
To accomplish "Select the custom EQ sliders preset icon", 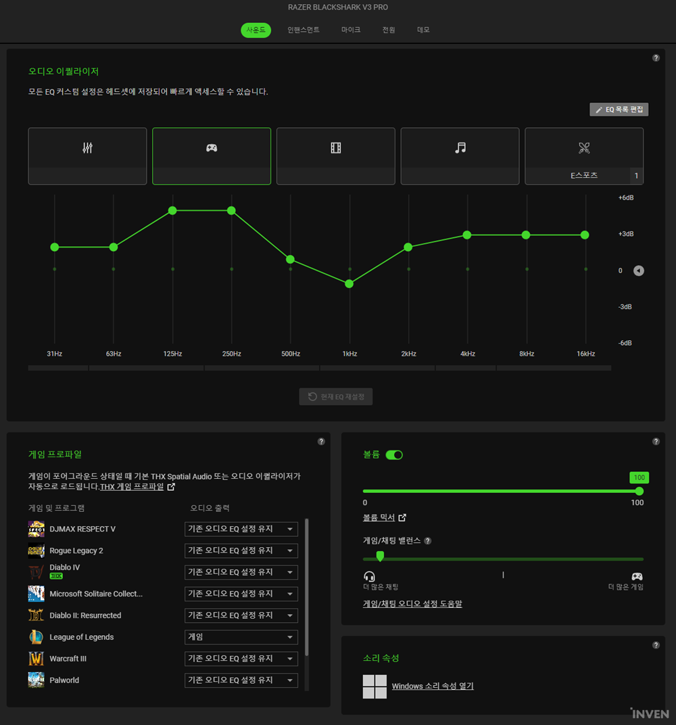I will [87, 148].
